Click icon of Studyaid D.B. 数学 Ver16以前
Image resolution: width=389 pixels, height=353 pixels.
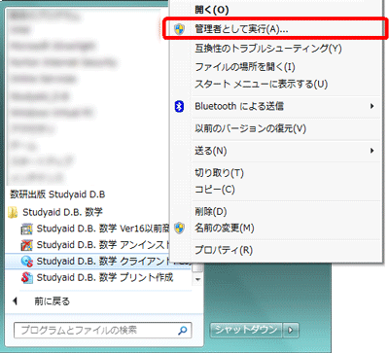(x=26, y=229)
